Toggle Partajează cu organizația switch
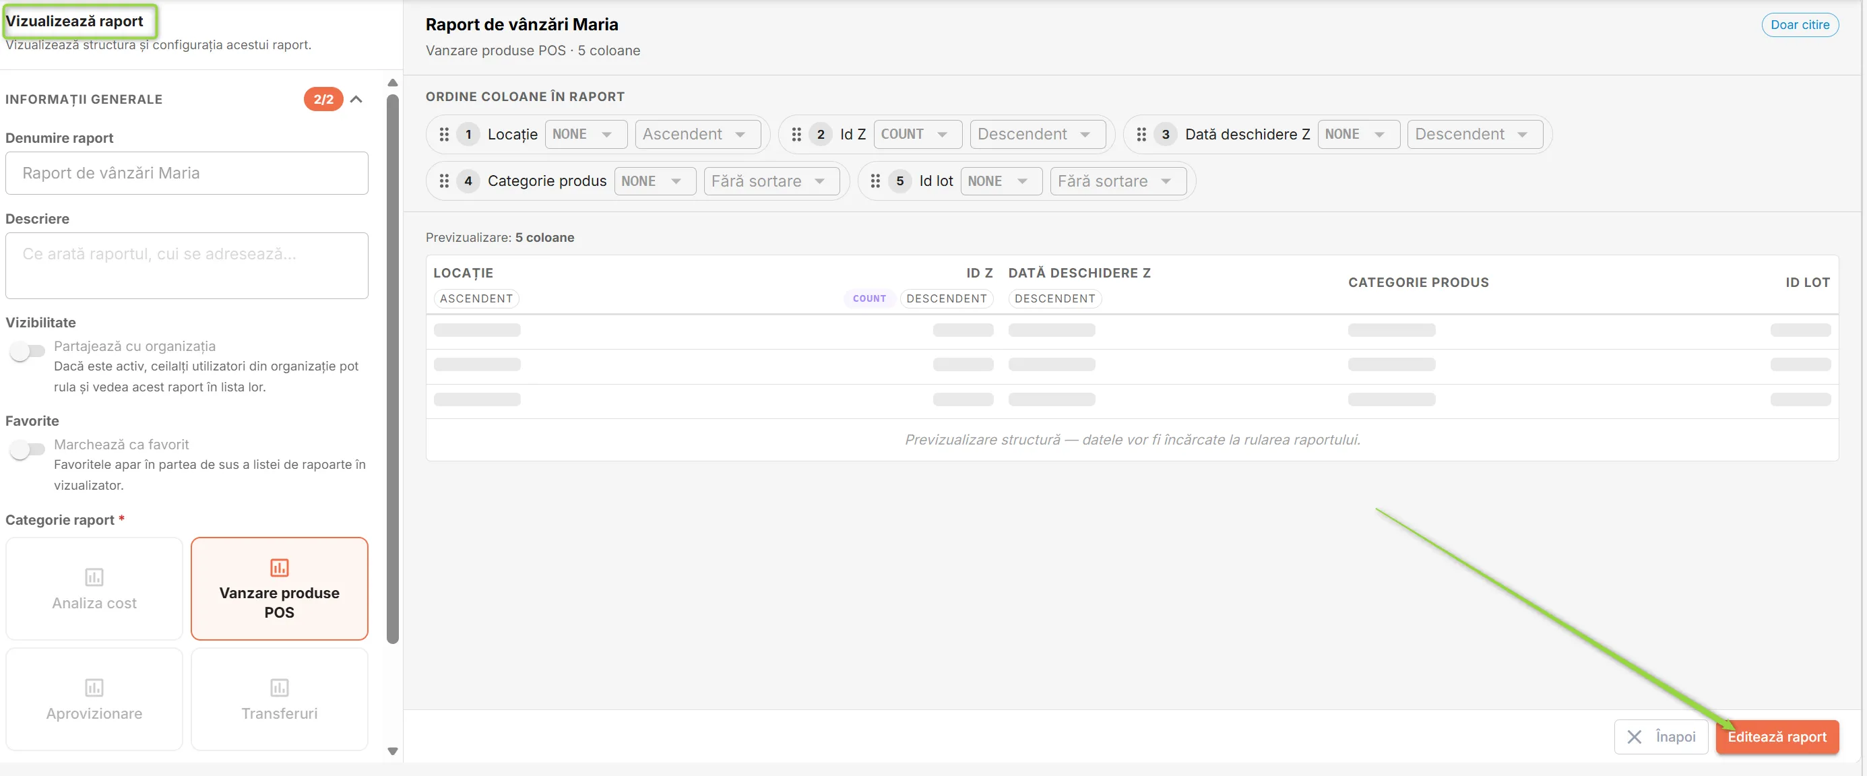This screenshot has height=776, width=1867. point(28,351)
